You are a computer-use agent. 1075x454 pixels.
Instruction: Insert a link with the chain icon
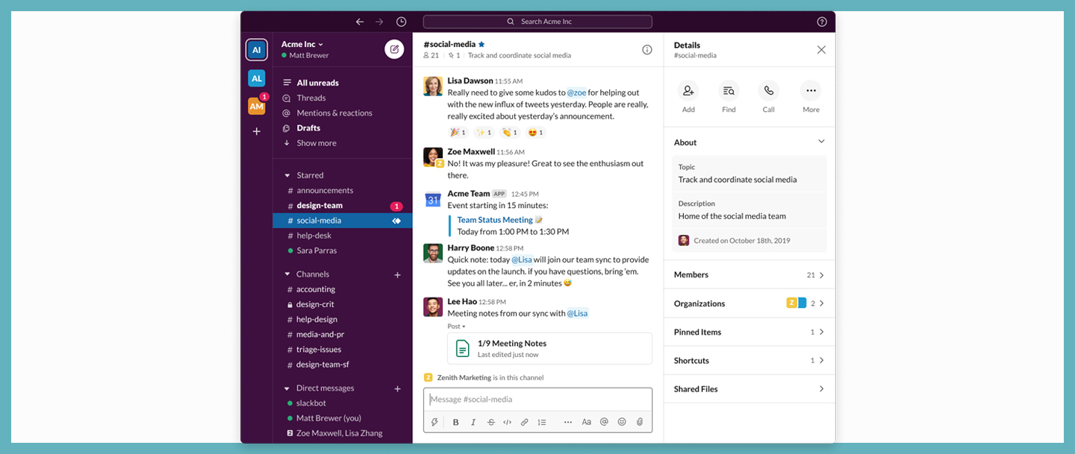(x=525, y=422)
